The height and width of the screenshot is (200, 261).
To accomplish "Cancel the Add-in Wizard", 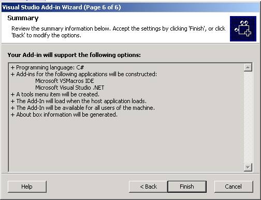I will click(x=234, y=187).
